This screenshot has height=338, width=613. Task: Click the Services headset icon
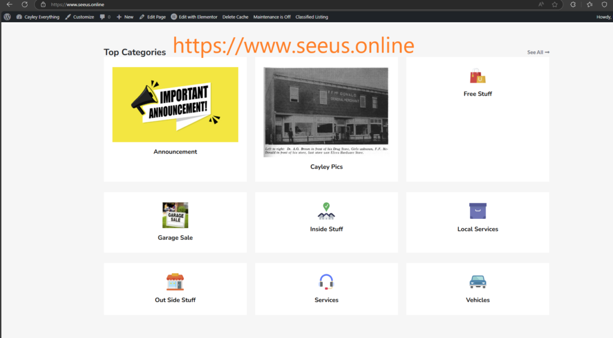pyautogui.click(x=326, y=282)
